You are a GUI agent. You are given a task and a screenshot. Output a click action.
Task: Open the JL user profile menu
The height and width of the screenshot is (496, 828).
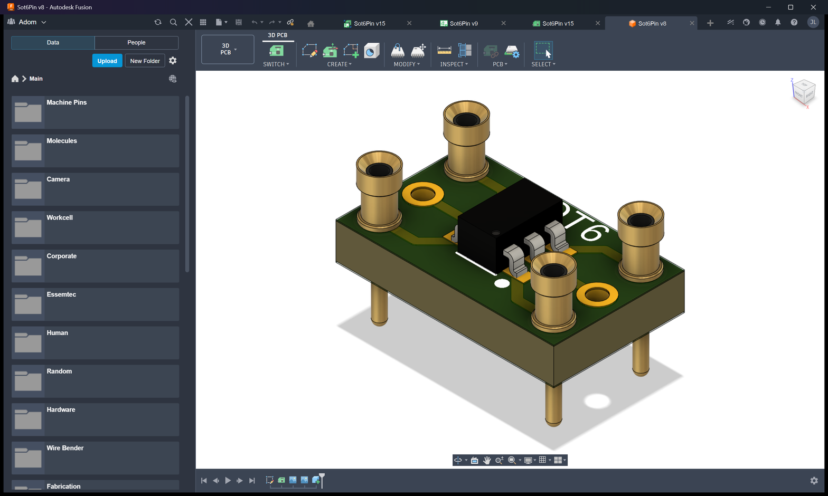(x=813, y=22)
